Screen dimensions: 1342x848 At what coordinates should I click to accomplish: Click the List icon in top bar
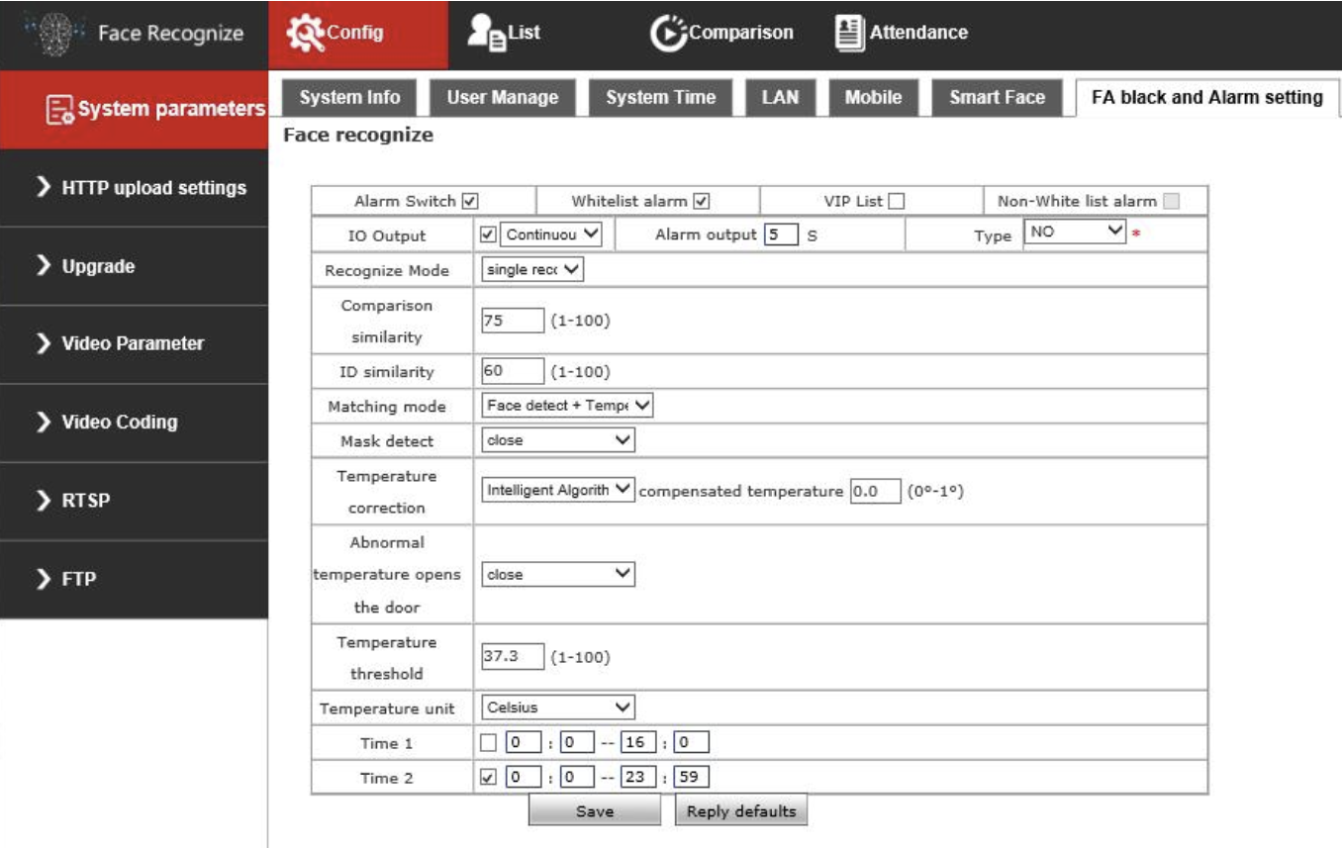(x=482, y=31)
